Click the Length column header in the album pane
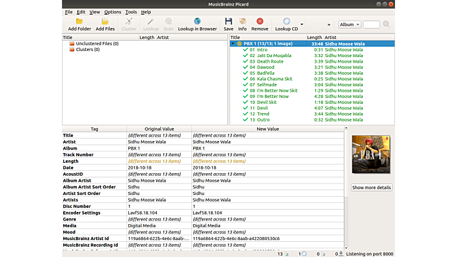The width and height of the screenshot is (457, 257). point(314,37)
